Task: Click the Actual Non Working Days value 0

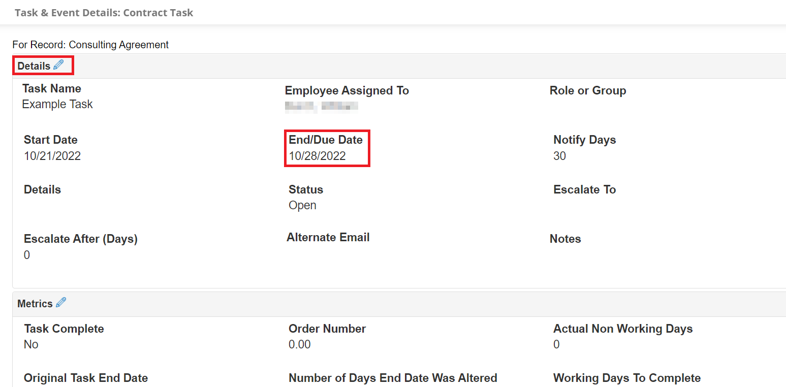Action: [x=556, y=344]
